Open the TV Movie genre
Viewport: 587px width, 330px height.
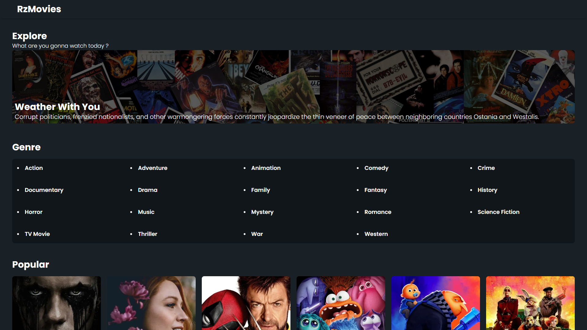(37, 234)
